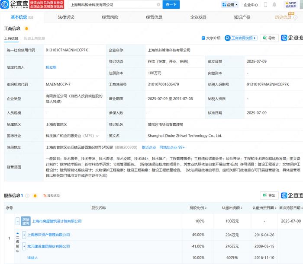The width and height of the screenshot is (303, 264).
Task: Open 龙元建设集团股份有限公司 link
Action: (48, 246)
